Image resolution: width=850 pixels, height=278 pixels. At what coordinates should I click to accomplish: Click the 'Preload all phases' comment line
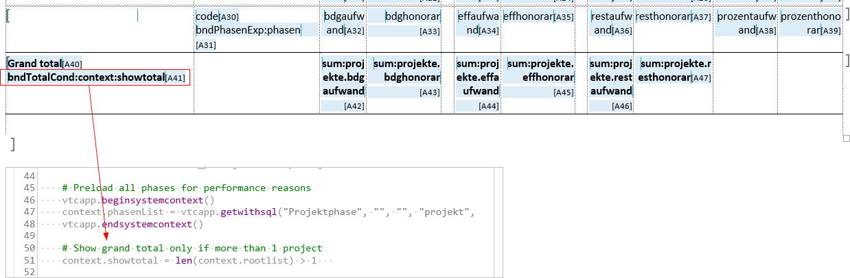(x=186, y=188)
